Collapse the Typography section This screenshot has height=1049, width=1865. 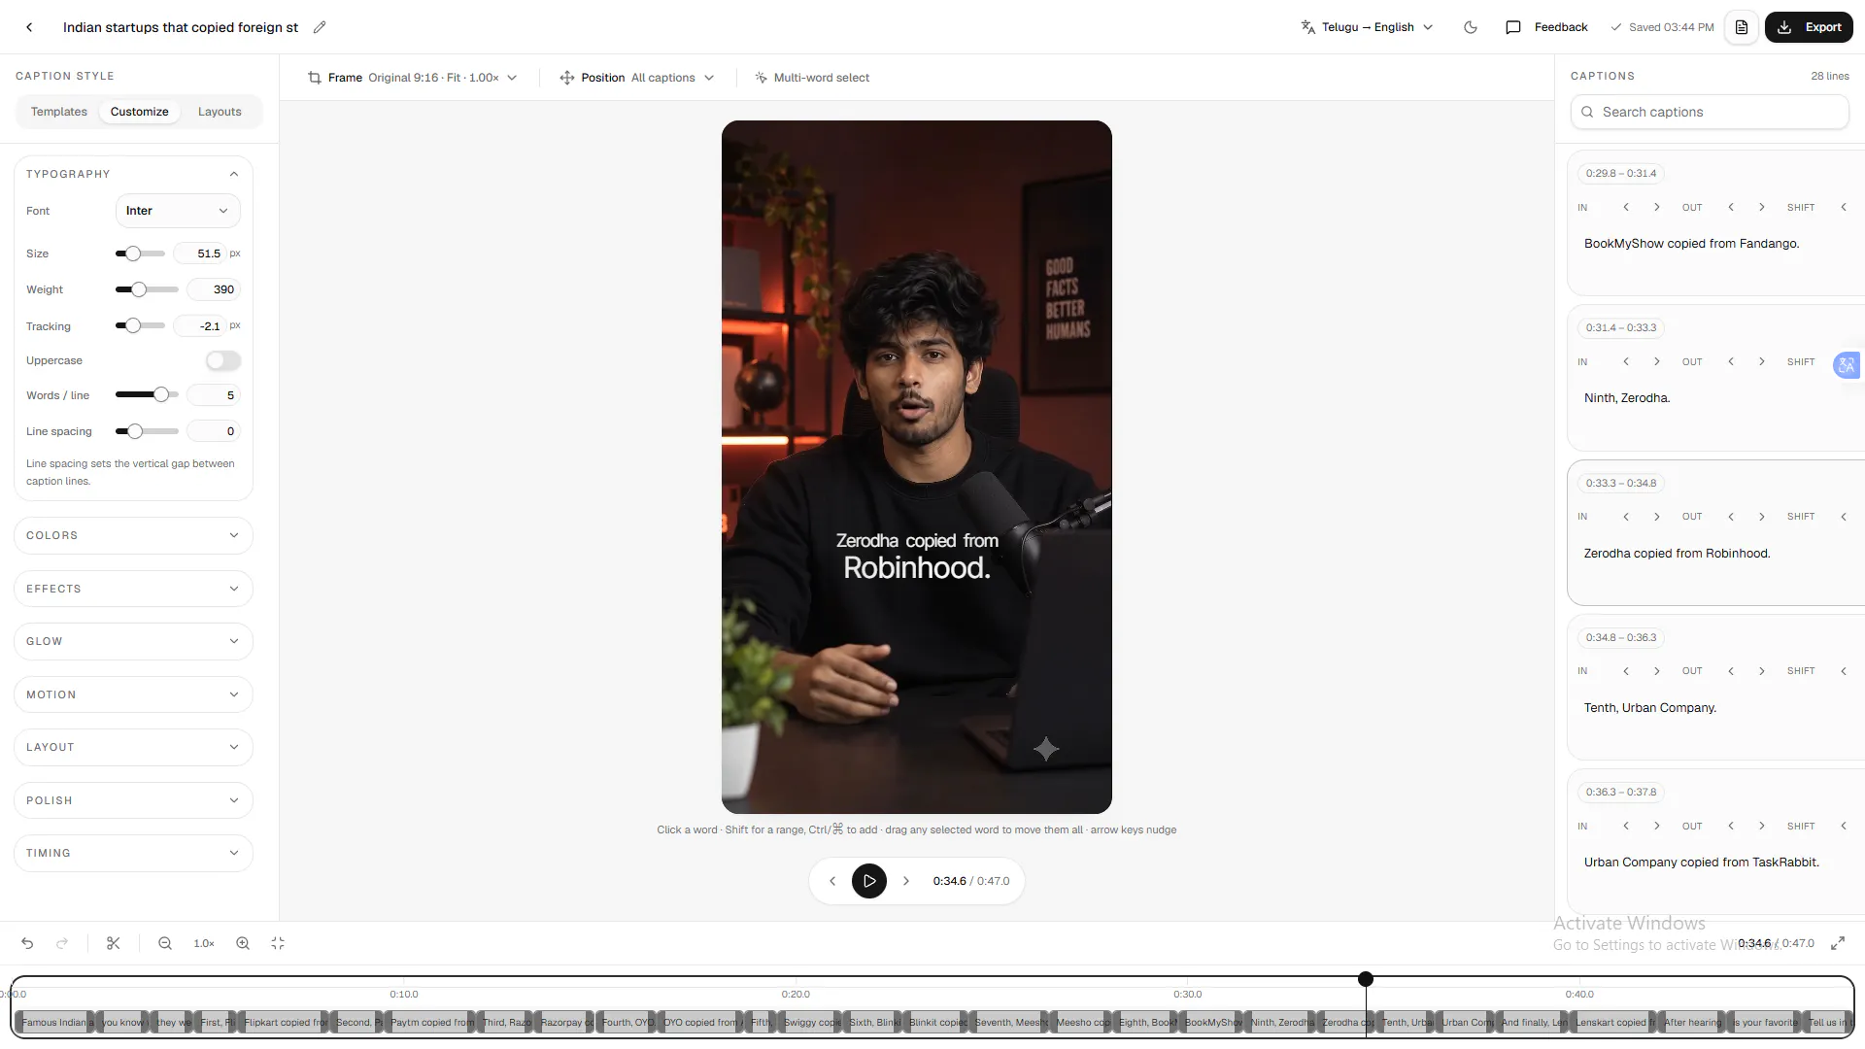133,174
